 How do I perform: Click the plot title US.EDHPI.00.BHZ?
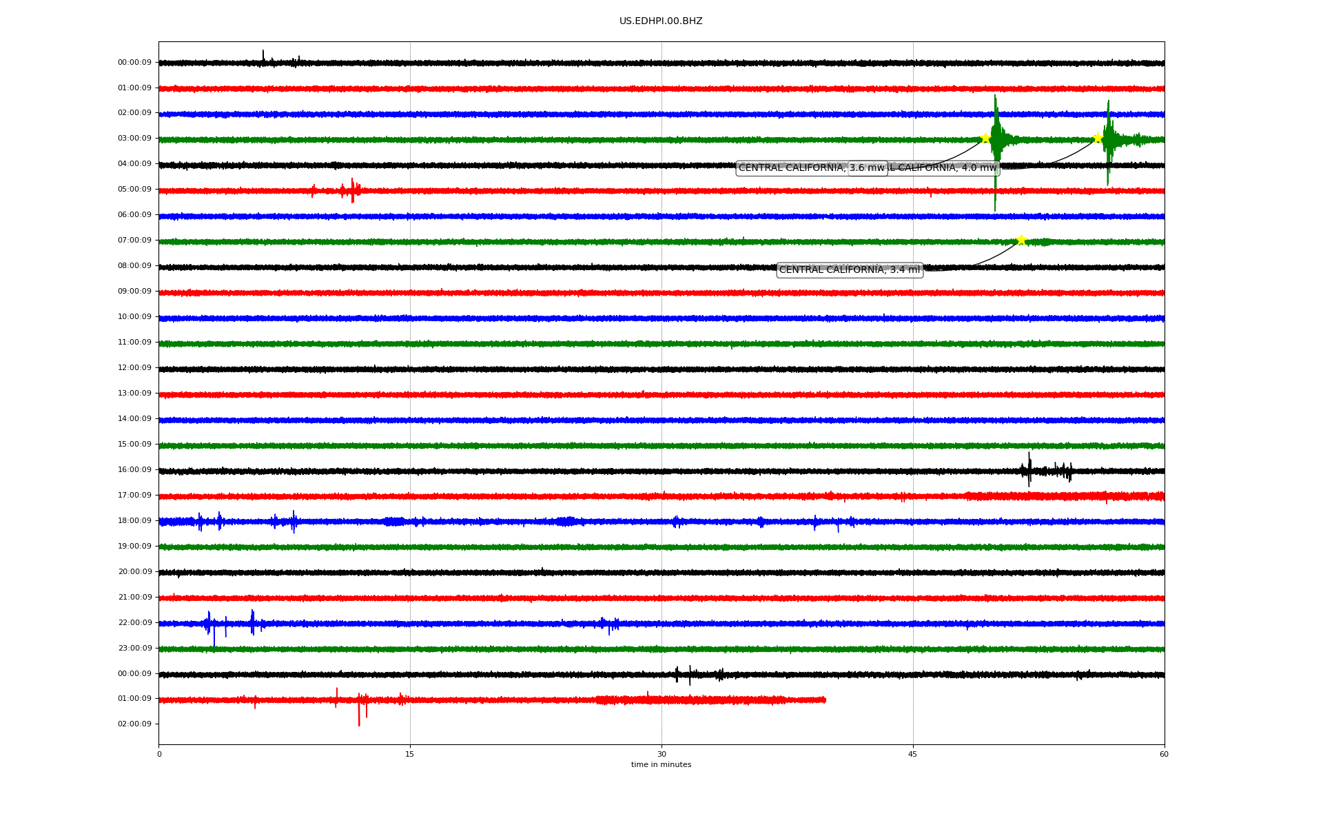660,21
